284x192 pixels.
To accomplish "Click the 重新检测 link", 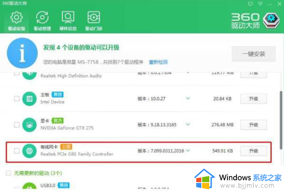I will click(x=158, y=62).
